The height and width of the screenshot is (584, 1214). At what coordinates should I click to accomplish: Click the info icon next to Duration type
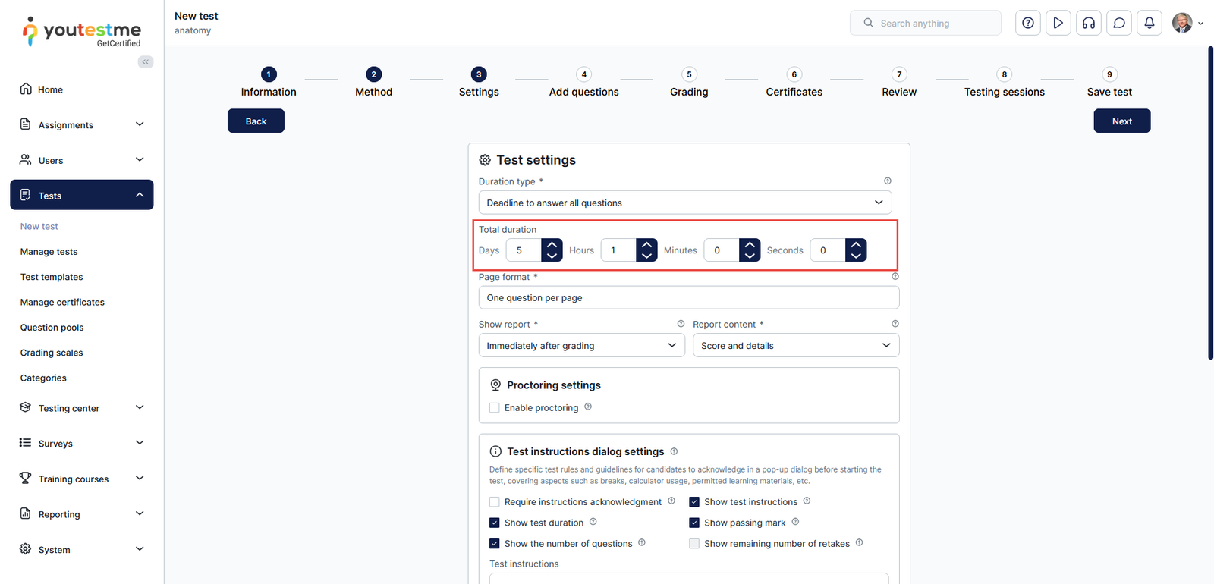click(x=887, y=181)
